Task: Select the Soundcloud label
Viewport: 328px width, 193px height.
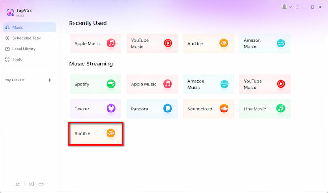Action: pos(200,109)
